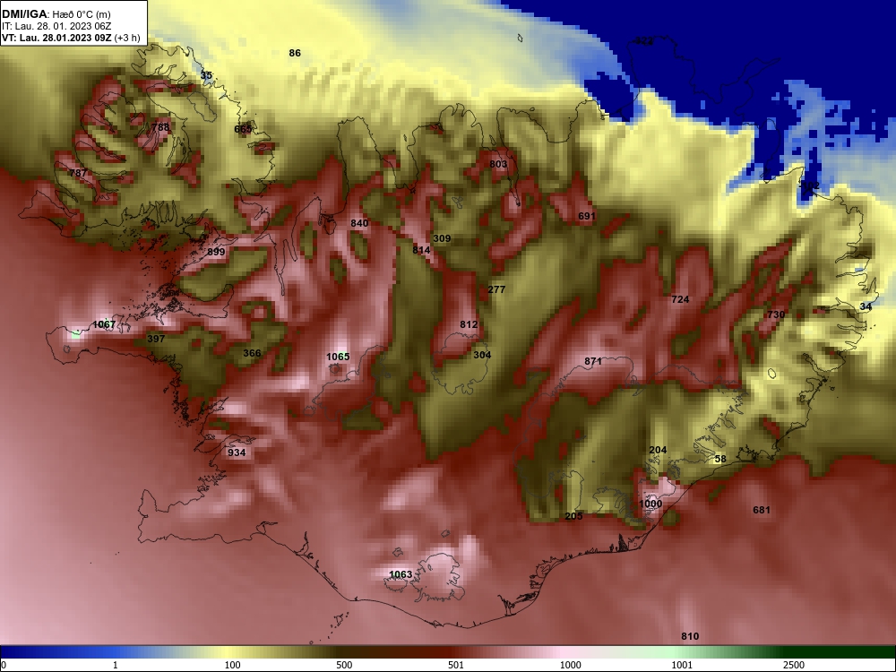Image resolution: width=896 pixels, height=672 pixels.
Task: Click the map value 665
Action: (243, 129)
